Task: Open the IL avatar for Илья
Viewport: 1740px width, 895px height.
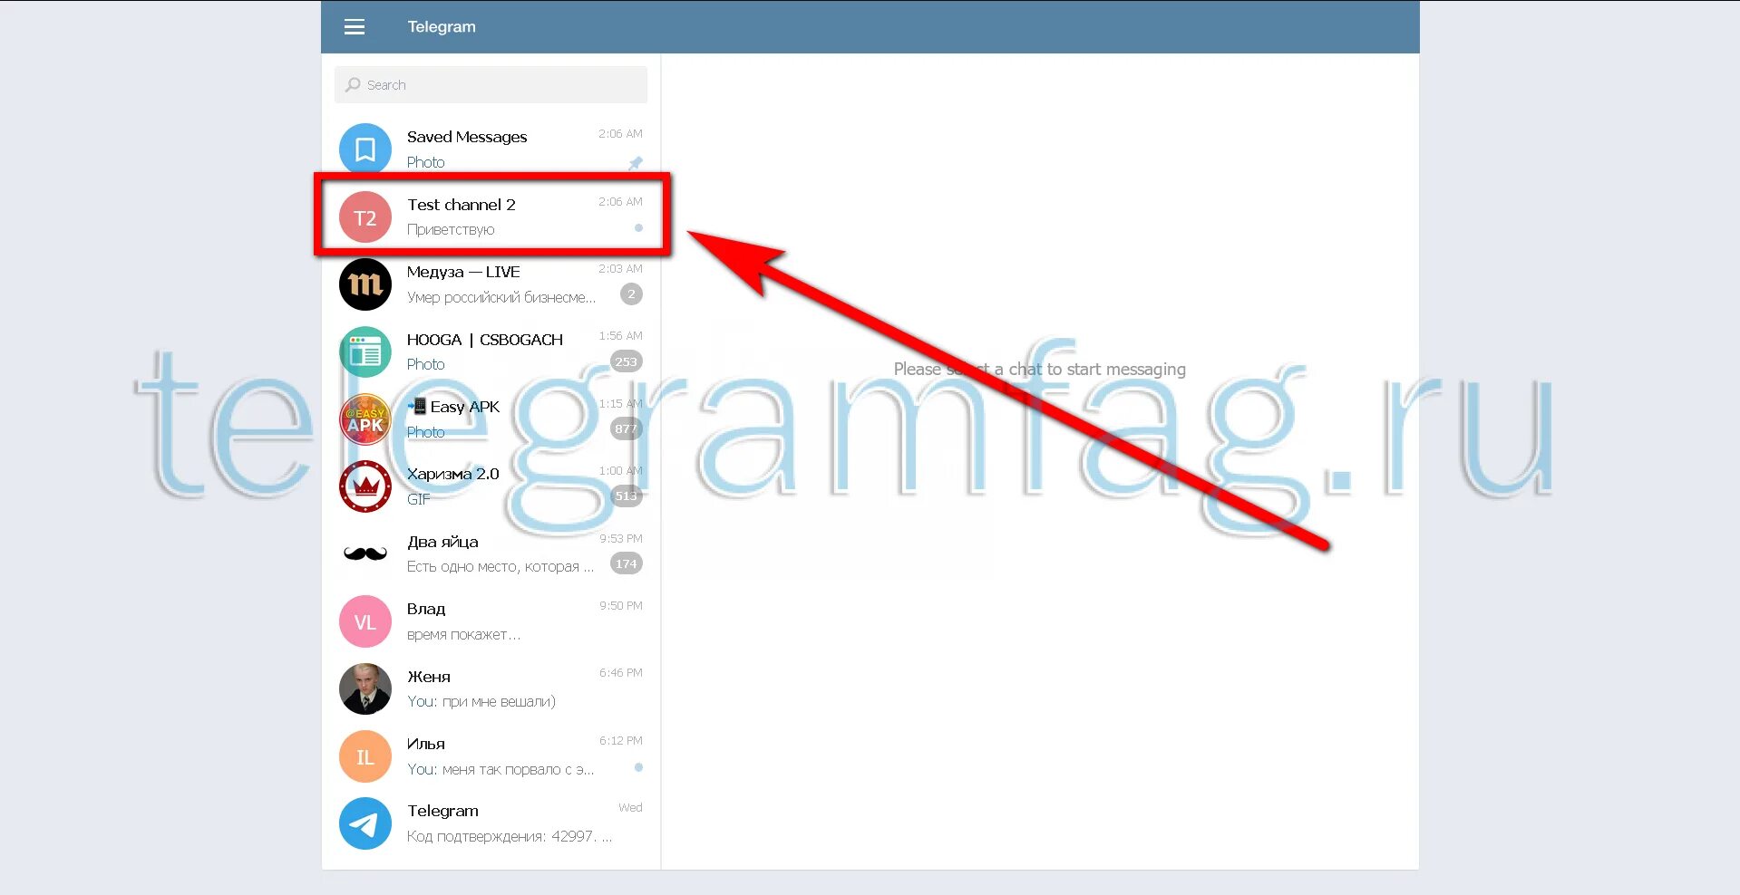Action: point(365,756)
